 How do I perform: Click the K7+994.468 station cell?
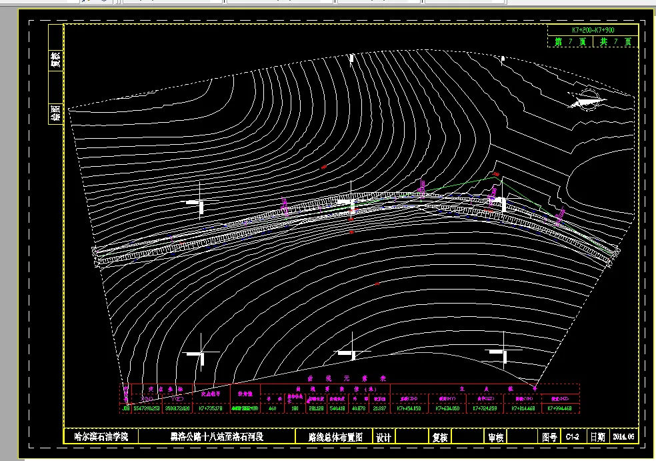[x=560, y=408]
